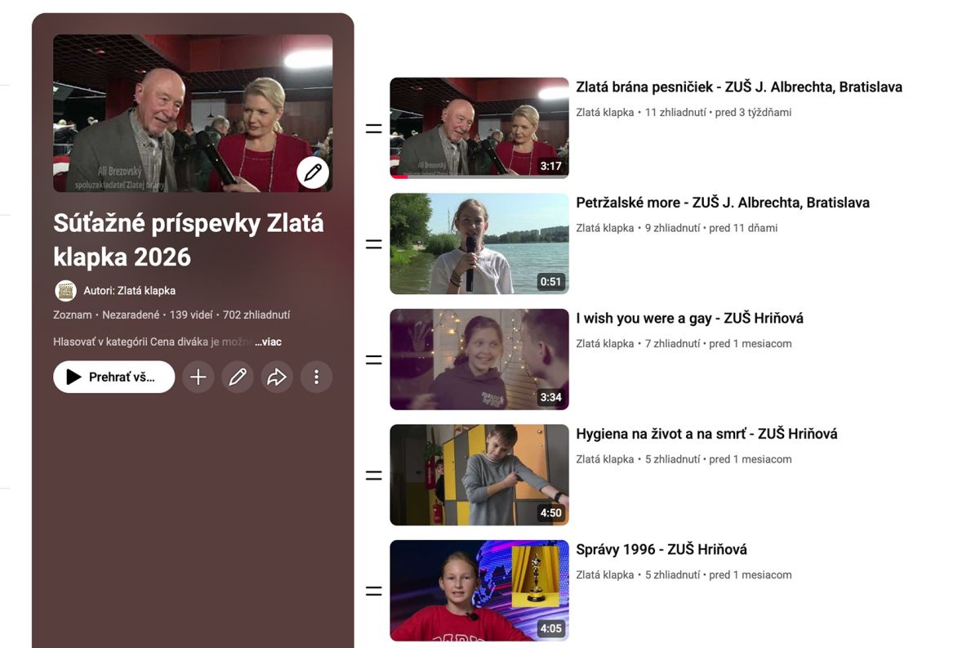Click the plus icon to add videos

click(198, 377)
